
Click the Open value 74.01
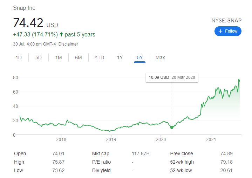click(x=58, y=153)
